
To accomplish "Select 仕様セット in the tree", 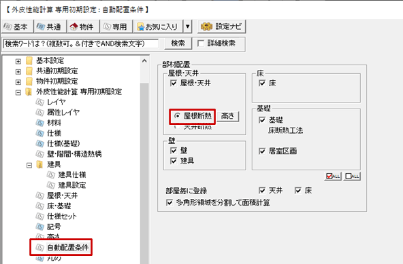I will coord(62,216).
